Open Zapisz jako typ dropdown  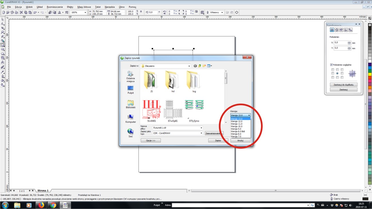[x=201, y=133]
